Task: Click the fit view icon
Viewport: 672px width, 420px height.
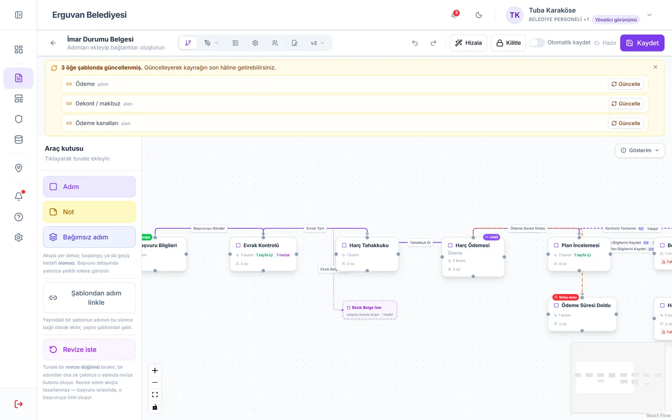Action: point(155,395)
